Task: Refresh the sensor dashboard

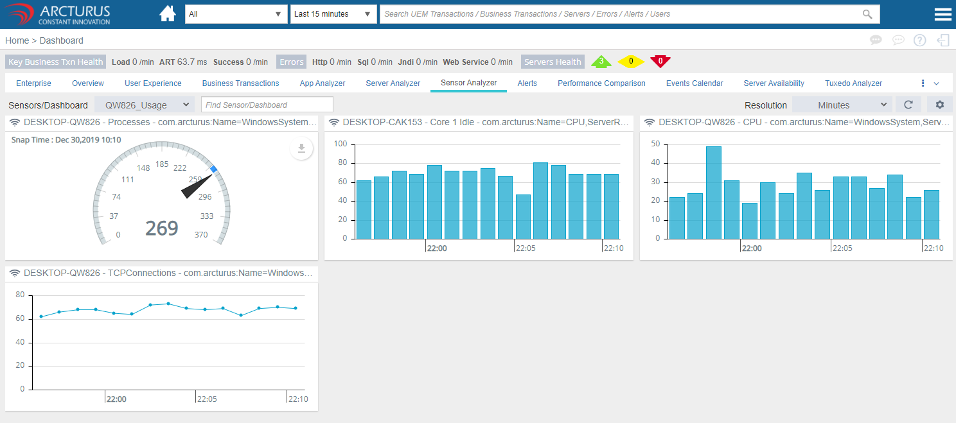Action: pos(908,105)
